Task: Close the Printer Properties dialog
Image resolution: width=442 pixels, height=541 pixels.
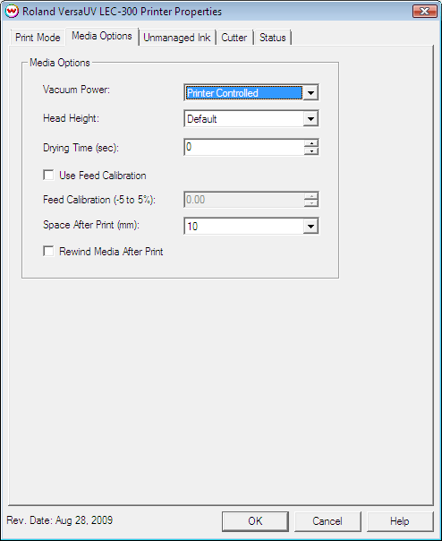Action: point(424,11)
